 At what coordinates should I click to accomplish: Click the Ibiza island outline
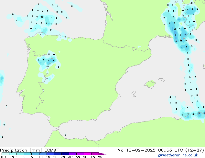click(134, 93)
